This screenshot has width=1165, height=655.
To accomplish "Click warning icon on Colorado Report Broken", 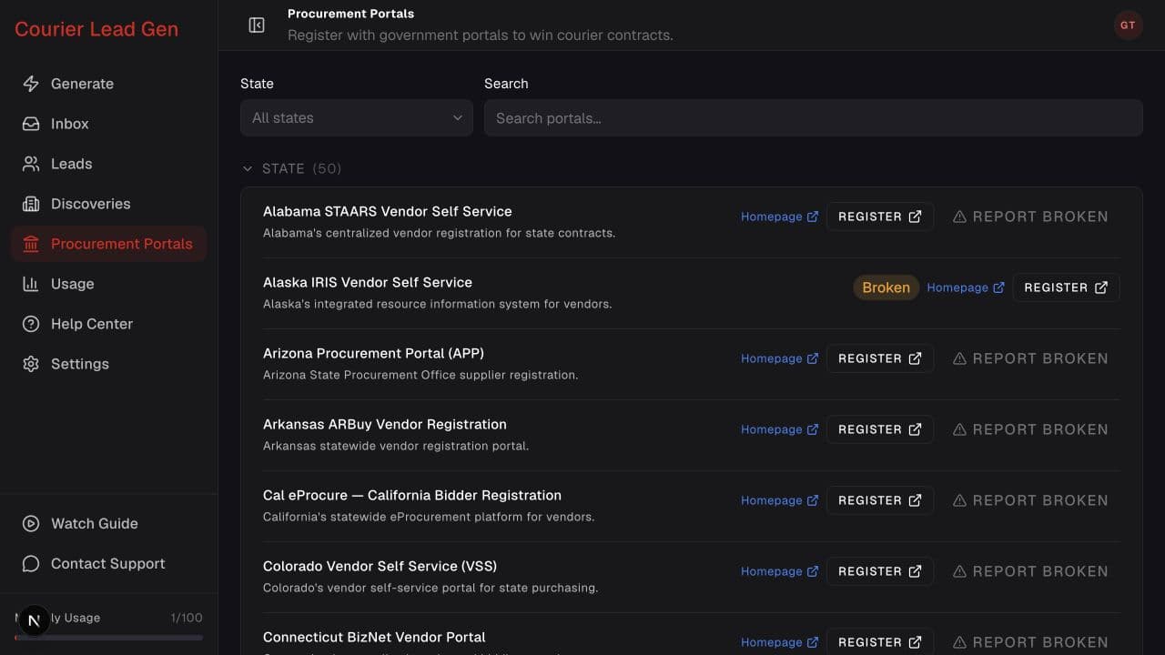I will (959, 571).
